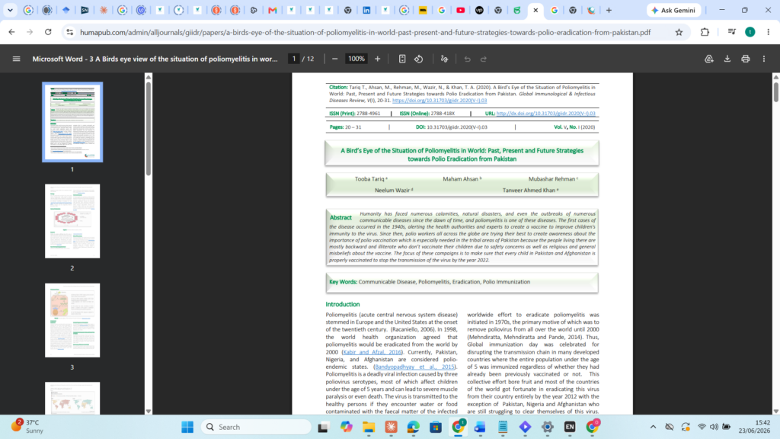Image resolution: width=780 pixels, height=439 pixels.
Task: Select page 1 thumbnail
Action: pyautogui.click(x=72, y=122)
